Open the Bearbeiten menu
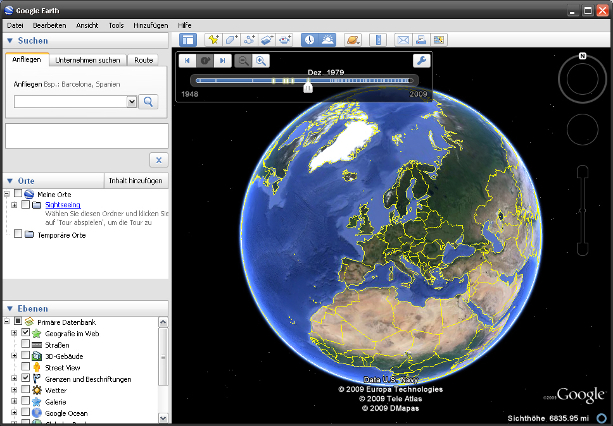Image resolution: width=613 pixels, height=426 pixels. point(49,25)
